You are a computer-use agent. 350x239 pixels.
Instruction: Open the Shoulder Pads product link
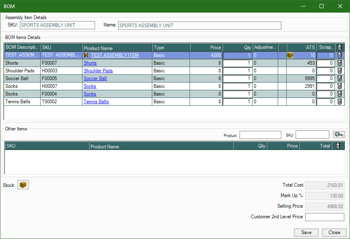98,71
